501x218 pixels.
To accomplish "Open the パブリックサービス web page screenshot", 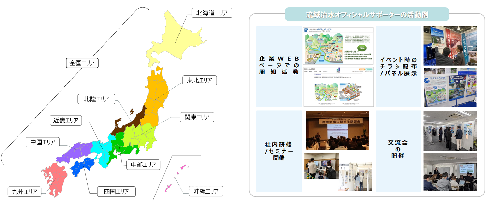I will coord(338,46).
